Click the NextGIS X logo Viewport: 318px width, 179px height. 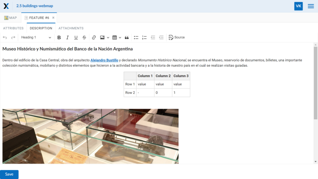6,6
